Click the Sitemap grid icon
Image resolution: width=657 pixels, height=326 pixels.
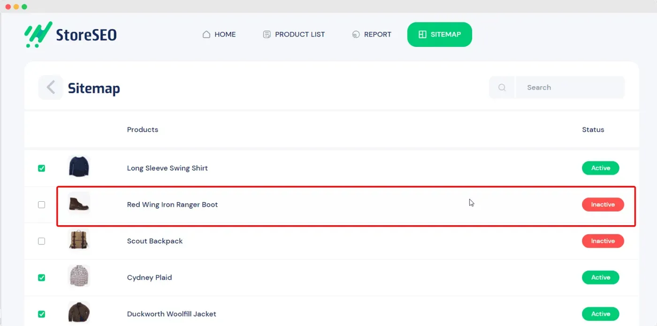[422, 34]
